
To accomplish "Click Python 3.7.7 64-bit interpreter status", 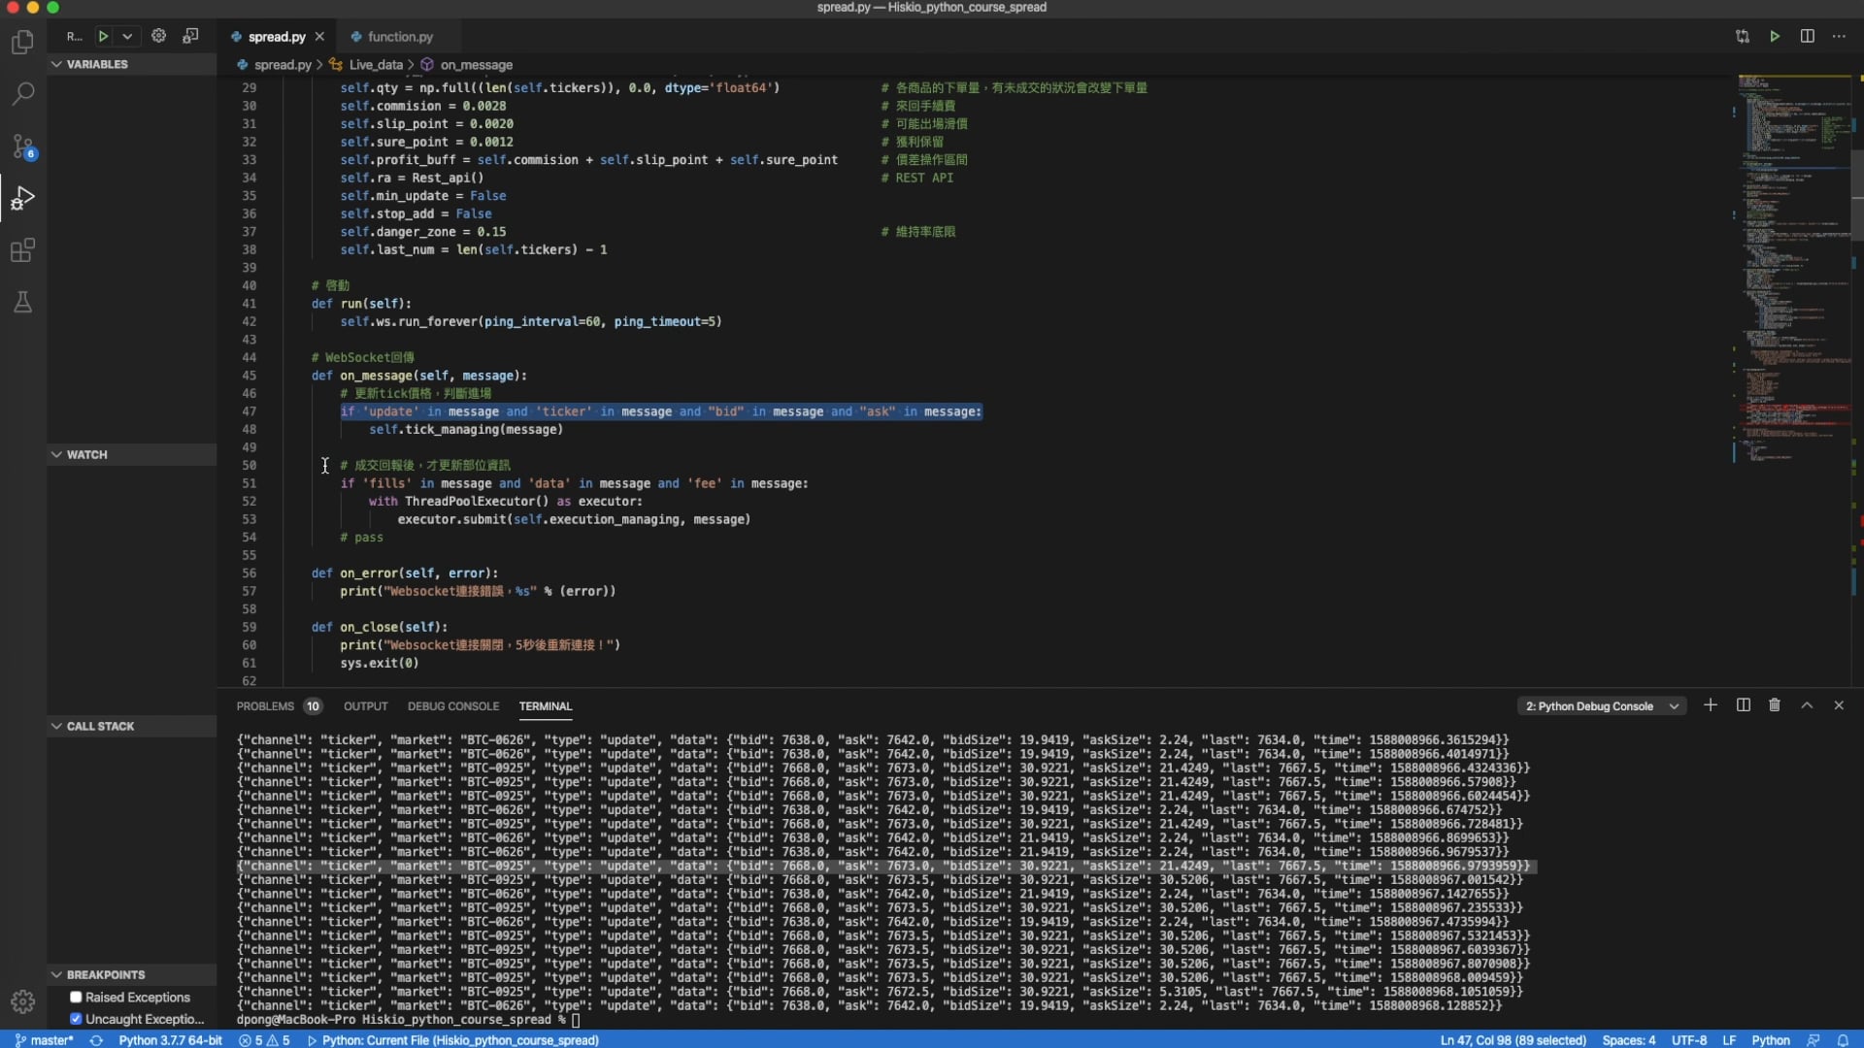I will 170,1040.
